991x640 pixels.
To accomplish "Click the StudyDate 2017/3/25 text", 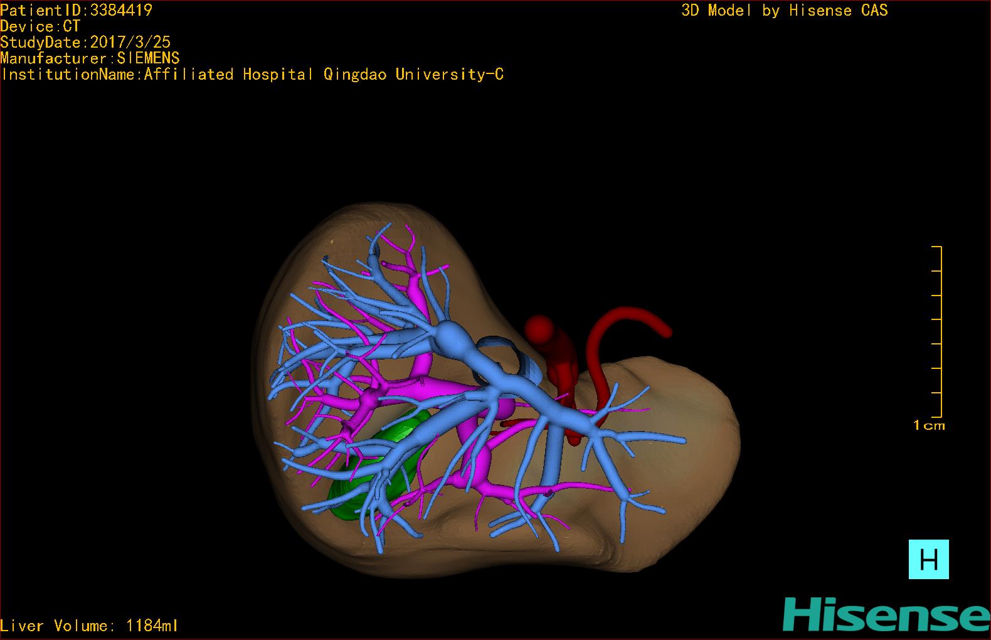I will coord(85,42).
